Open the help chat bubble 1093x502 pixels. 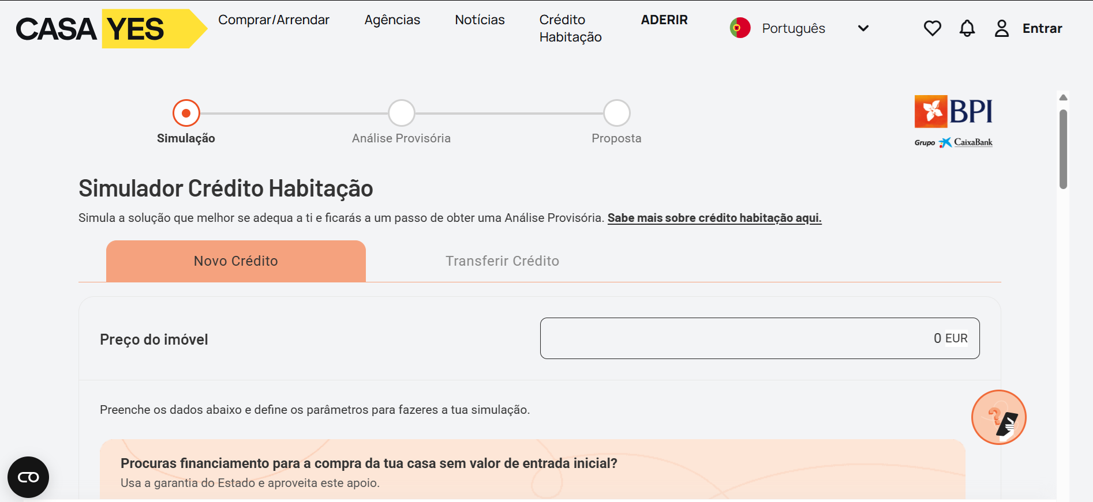(x=998, y=417)
